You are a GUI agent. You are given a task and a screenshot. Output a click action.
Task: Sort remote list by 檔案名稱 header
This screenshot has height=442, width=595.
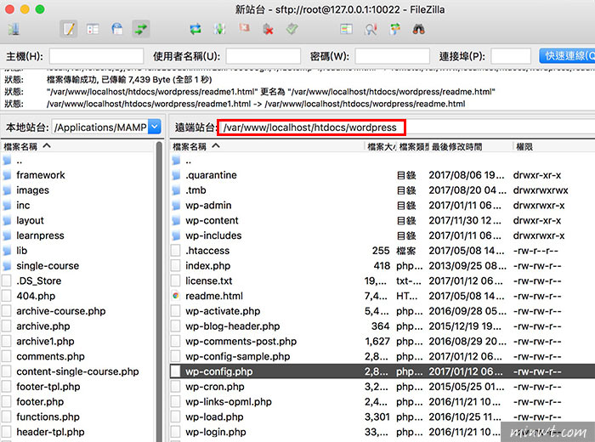[267, 146]
